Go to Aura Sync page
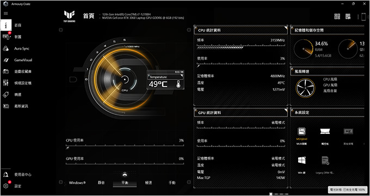The width and height of the screenshot is (370, 196). point(22,48)
